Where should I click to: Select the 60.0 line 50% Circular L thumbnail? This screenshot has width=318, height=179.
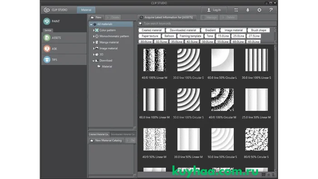(223, 60)
